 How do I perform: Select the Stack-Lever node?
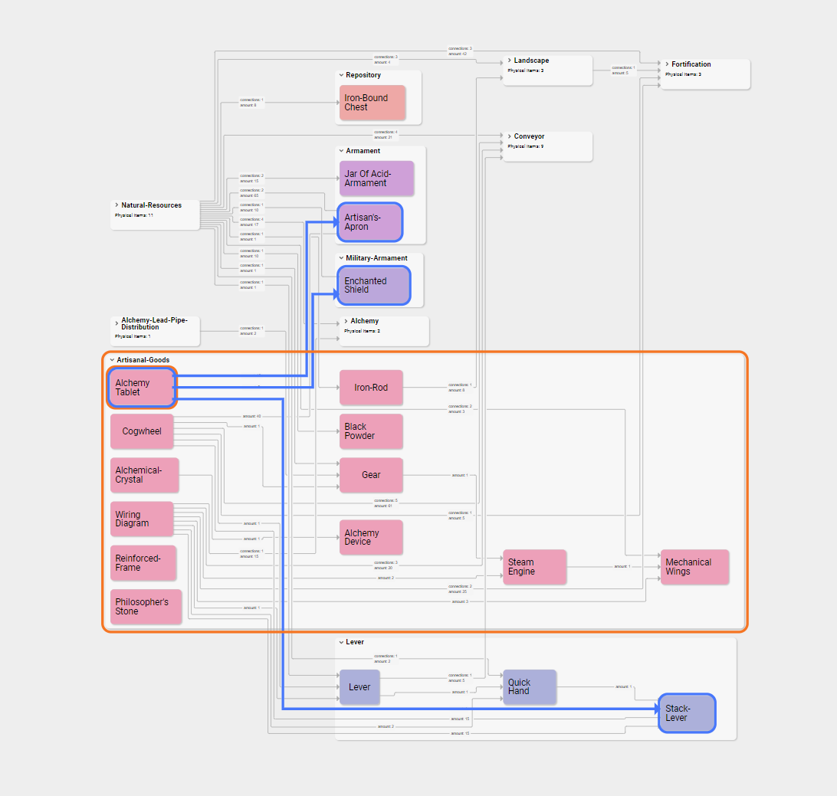686,712
